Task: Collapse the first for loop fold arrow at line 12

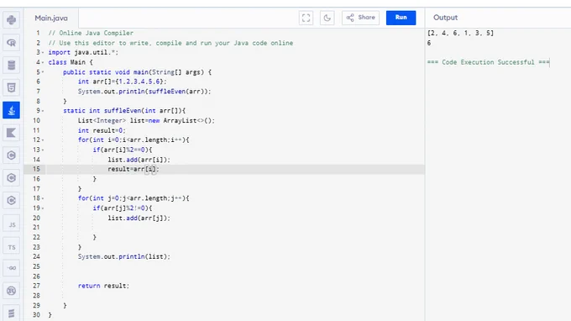Action: click(43, 140)
